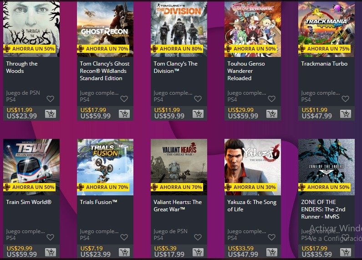362x260 pixels.
Task: Open the Train Sim World cover thumbnail
Action: pyautogui.click(x=31, y=167)
